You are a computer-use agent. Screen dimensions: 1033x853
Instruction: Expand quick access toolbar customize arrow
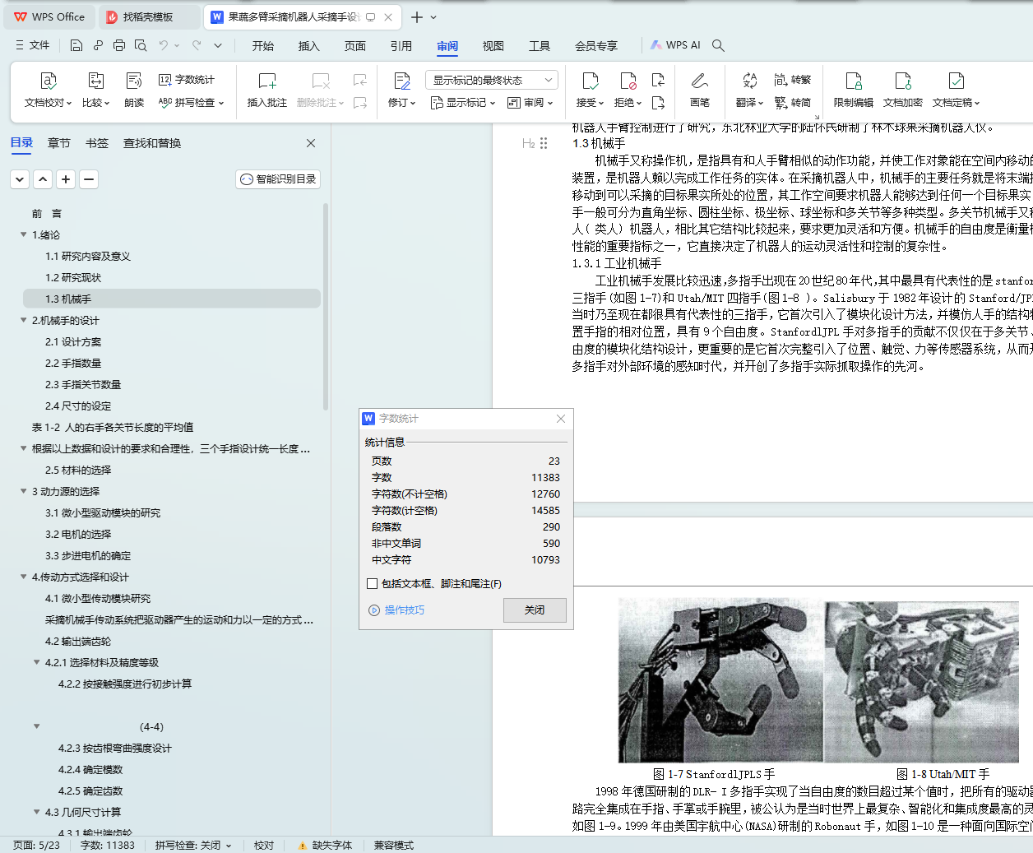pos(218,45)
